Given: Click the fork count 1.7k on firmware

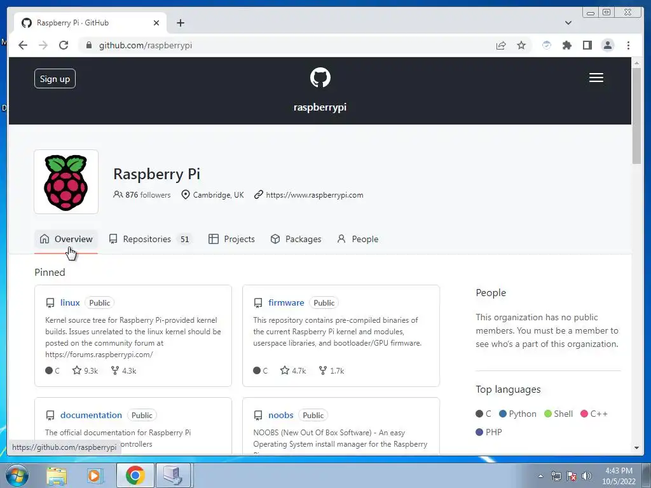Looking at the screenshot, I should (x=331, y=370).
